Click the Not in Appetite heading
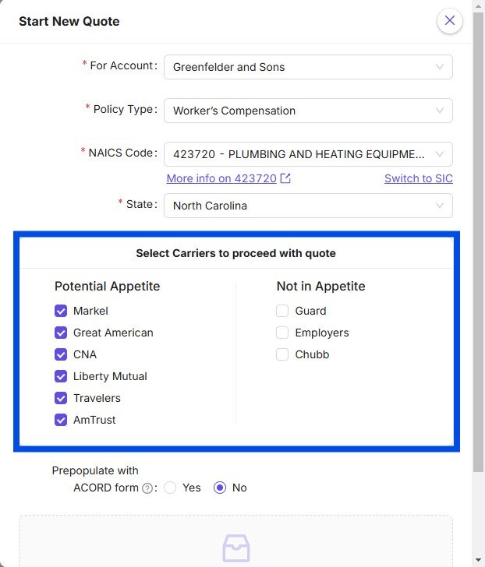 click(x=320, y=286)
